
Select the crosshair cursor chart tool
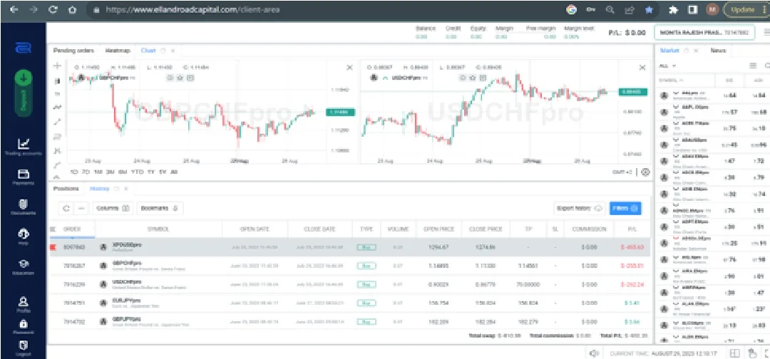[x=58, y=66]
